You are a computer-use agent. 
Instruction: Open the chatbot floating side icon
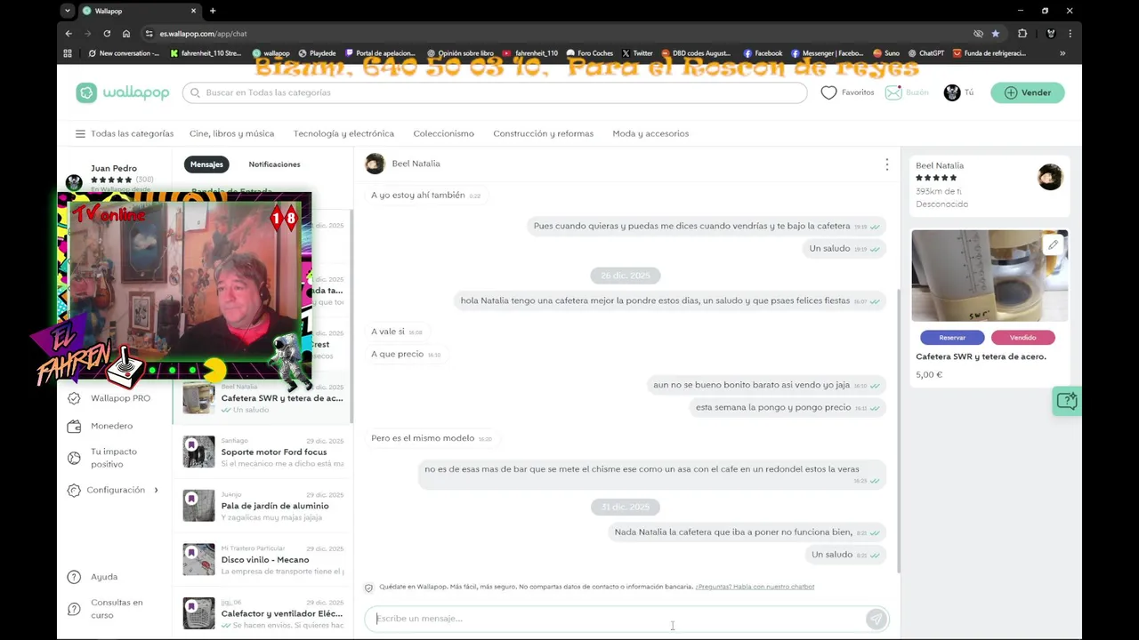1066,401
